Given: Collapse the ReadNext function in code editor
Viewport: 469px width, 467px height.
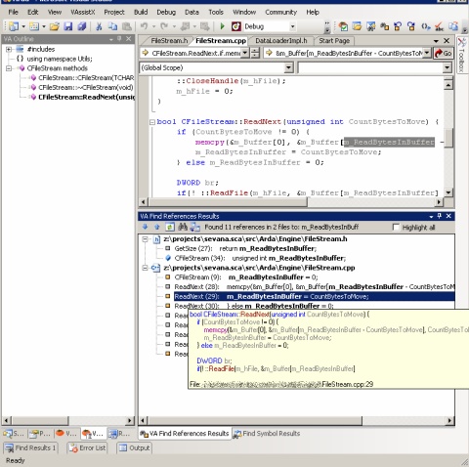Looking at the screenshot, I should (152, 122).
